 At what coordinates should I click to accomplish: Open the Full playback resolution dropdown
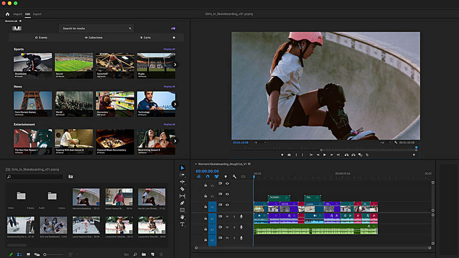coord(385,142)
